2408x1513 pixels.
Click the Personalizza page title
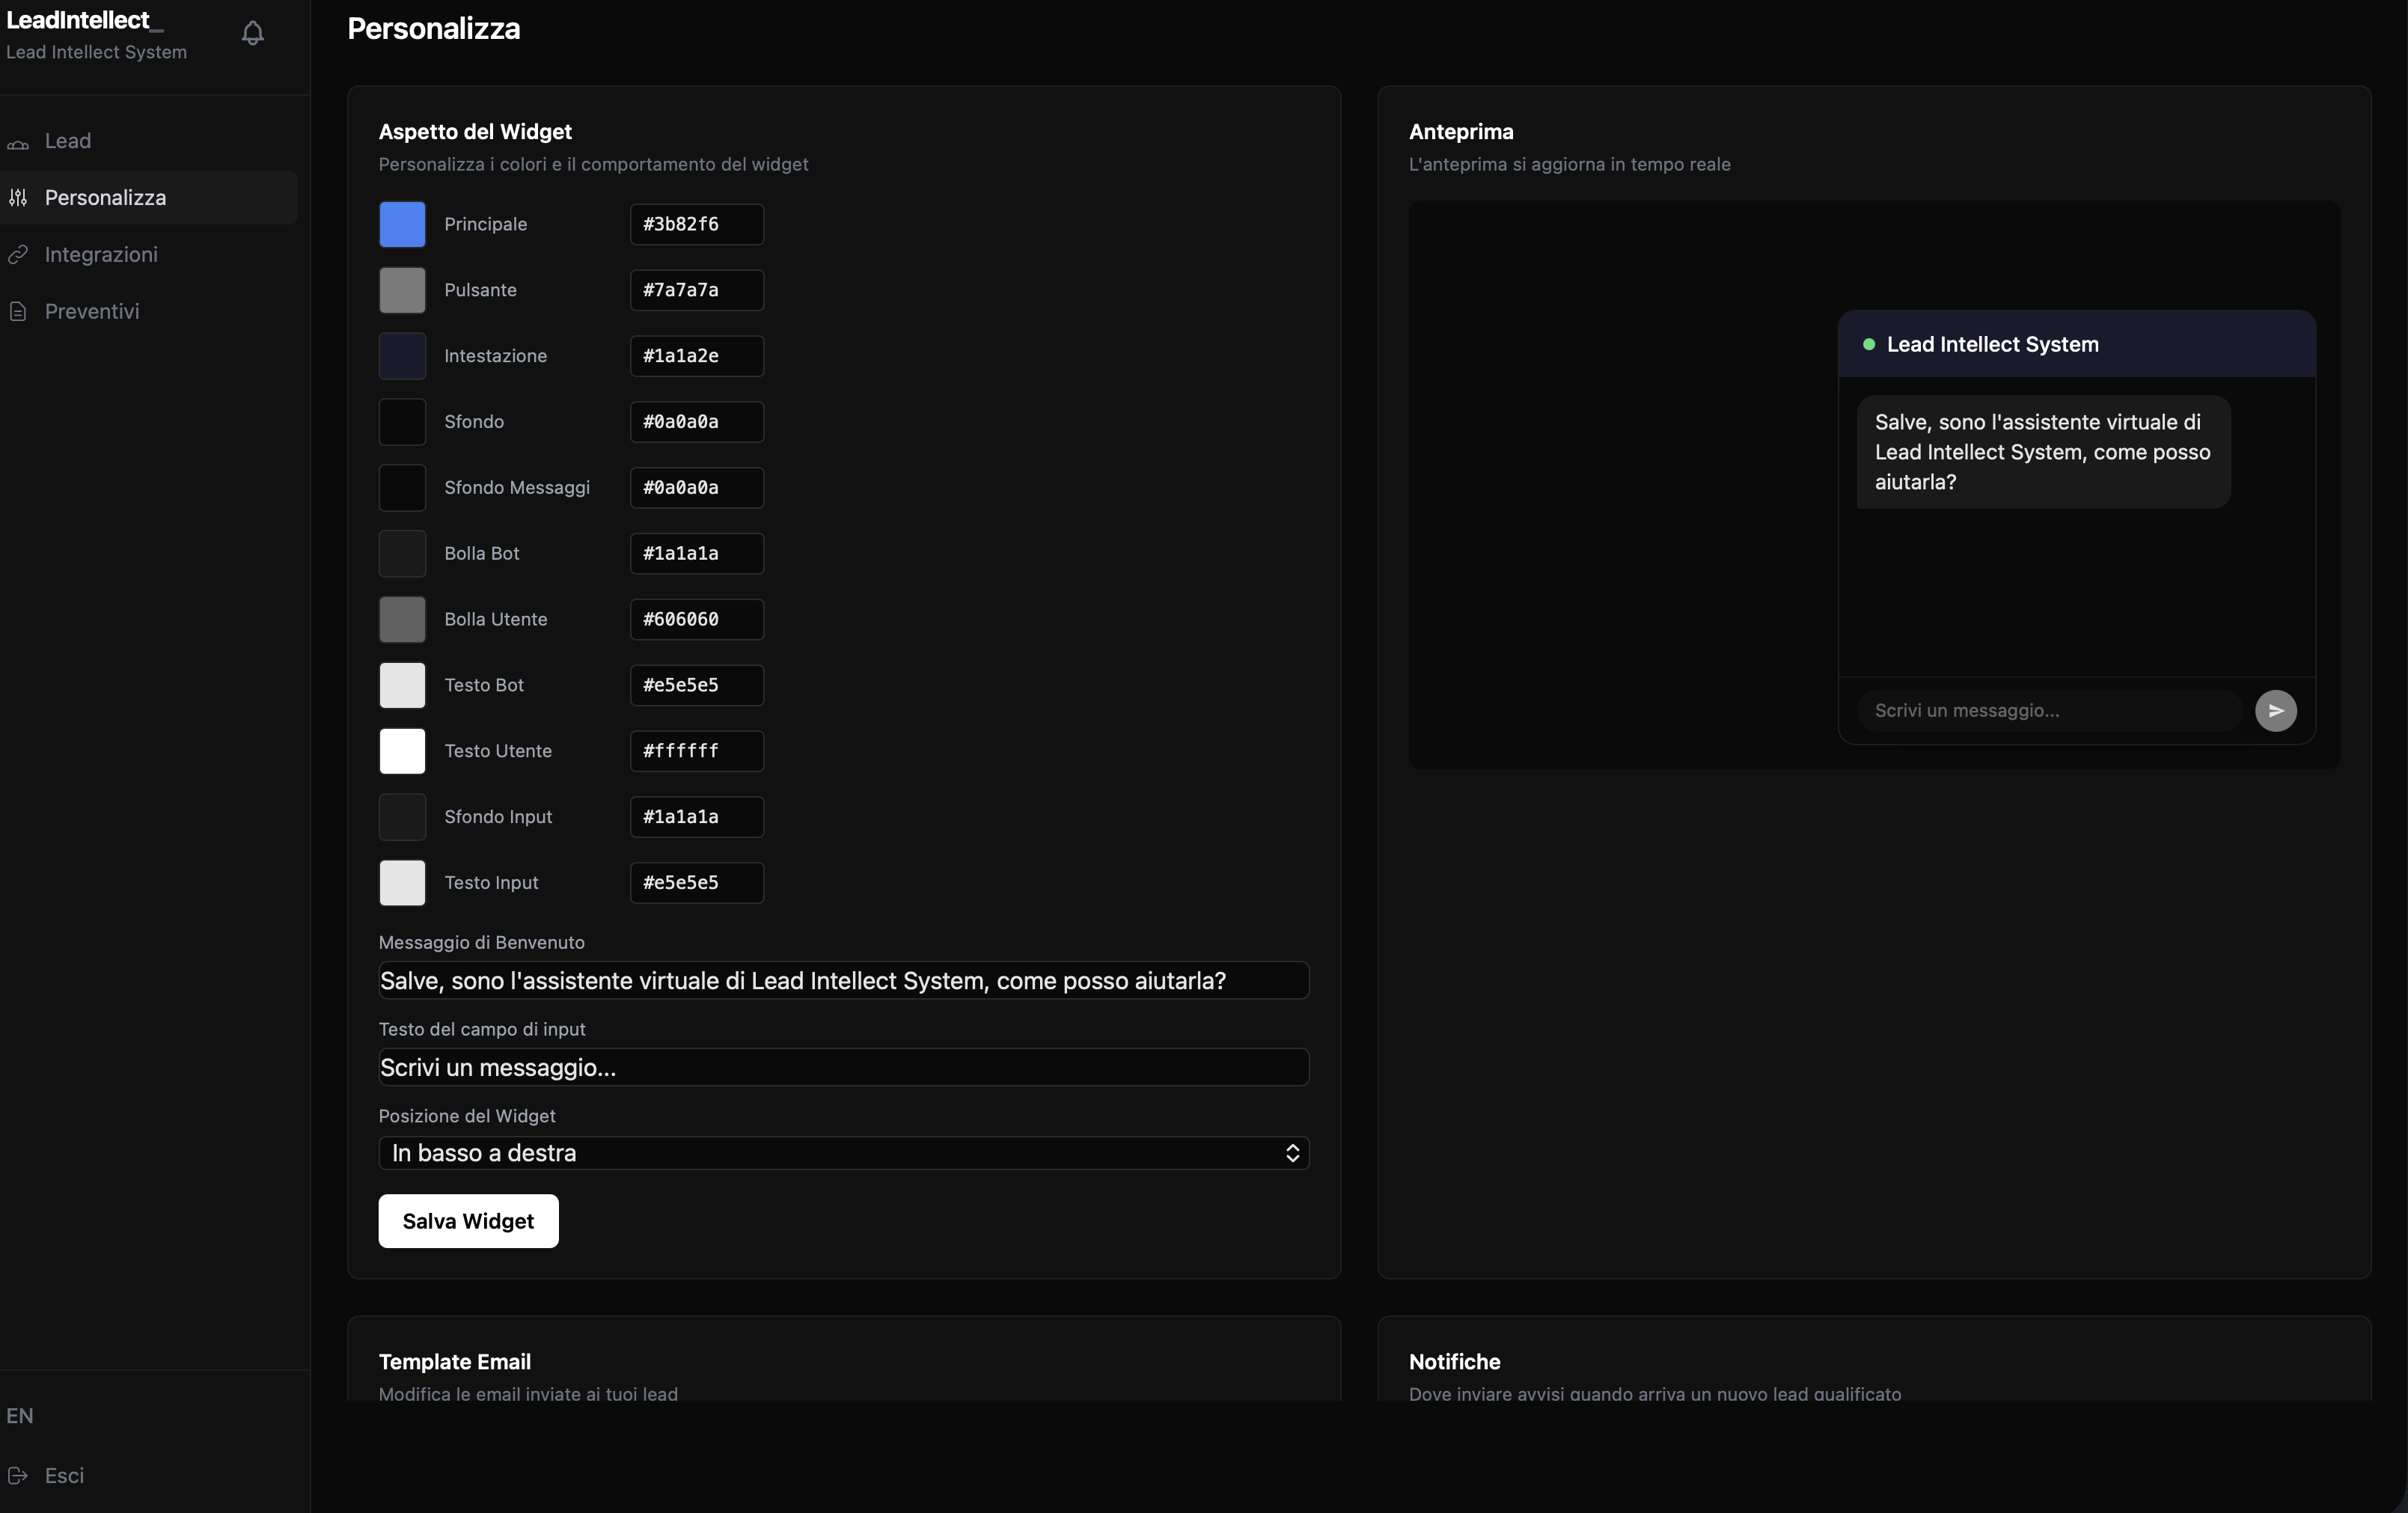point(433,28)
